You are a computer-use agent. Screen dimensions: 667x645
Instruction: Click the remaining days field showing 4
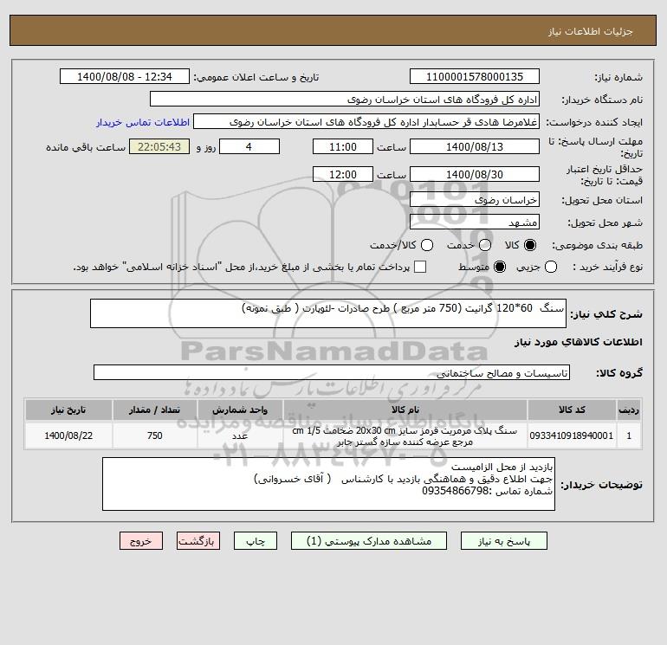249,146
